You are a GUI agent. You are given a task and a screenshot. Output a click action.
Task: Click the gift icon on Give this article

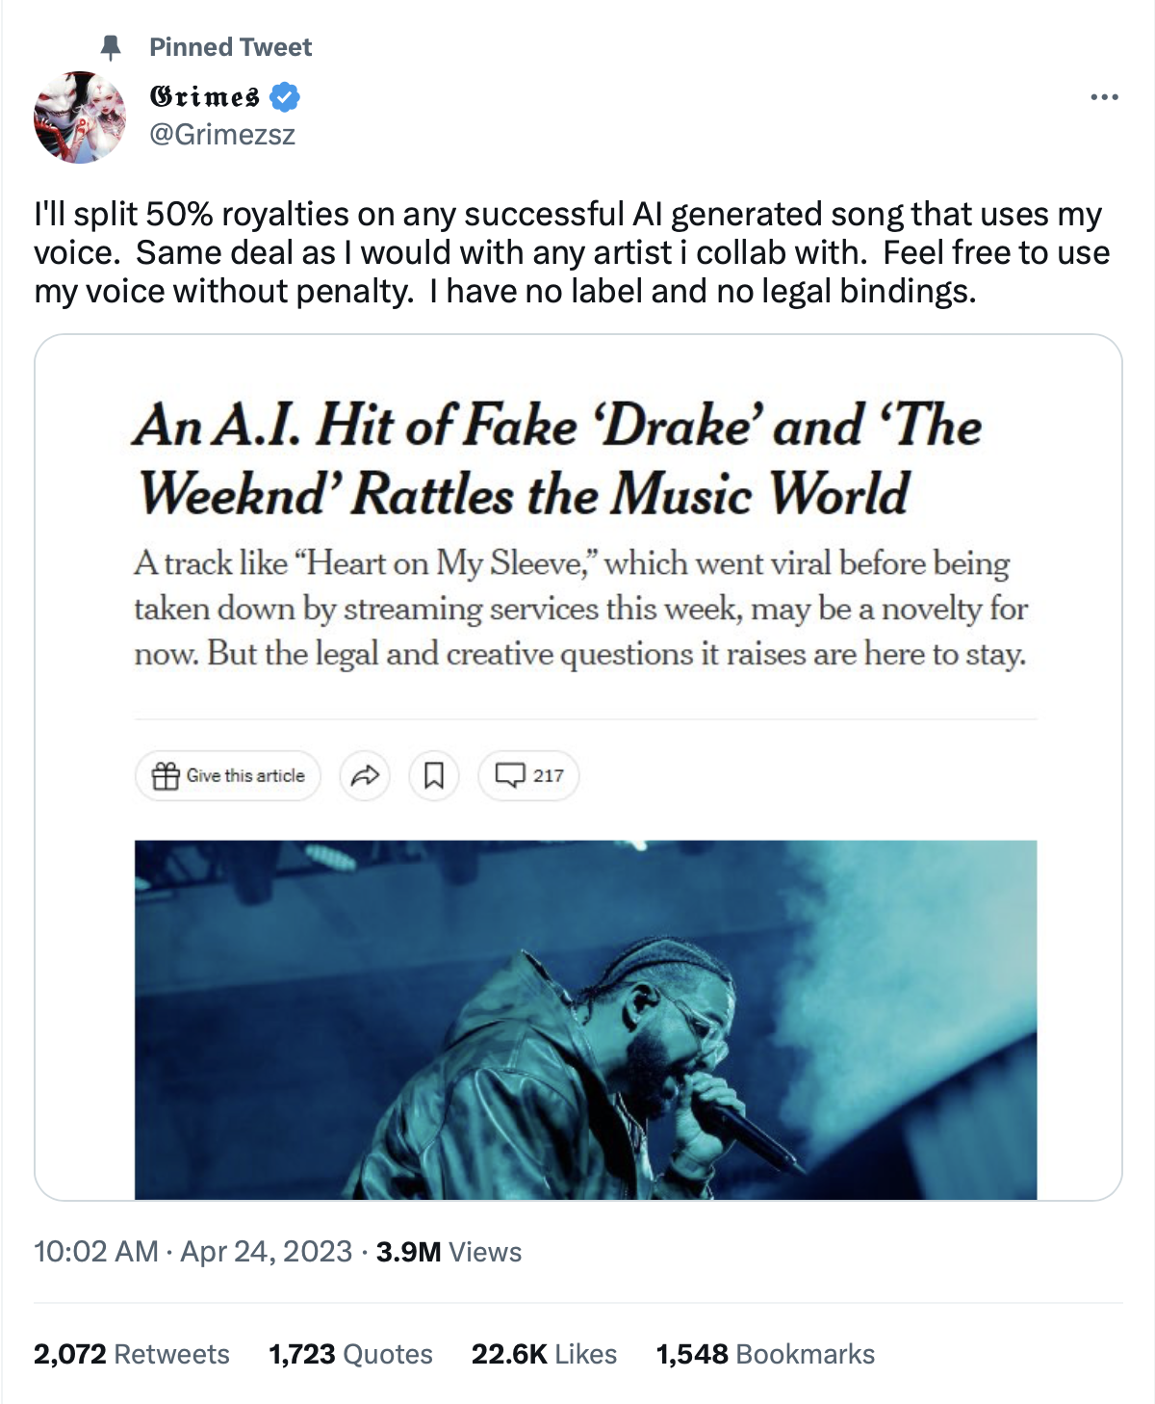tap(167, 774)
